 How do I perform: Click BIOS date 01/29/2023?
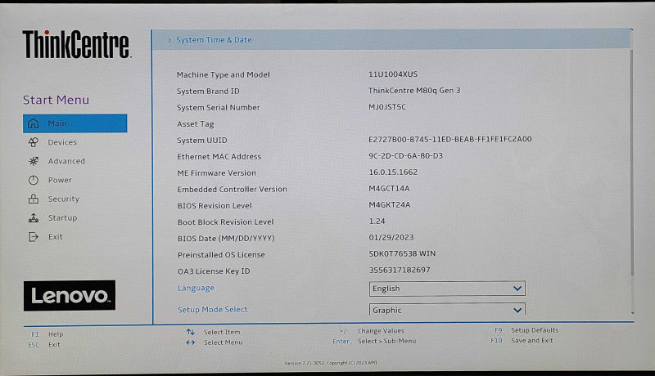391,237
